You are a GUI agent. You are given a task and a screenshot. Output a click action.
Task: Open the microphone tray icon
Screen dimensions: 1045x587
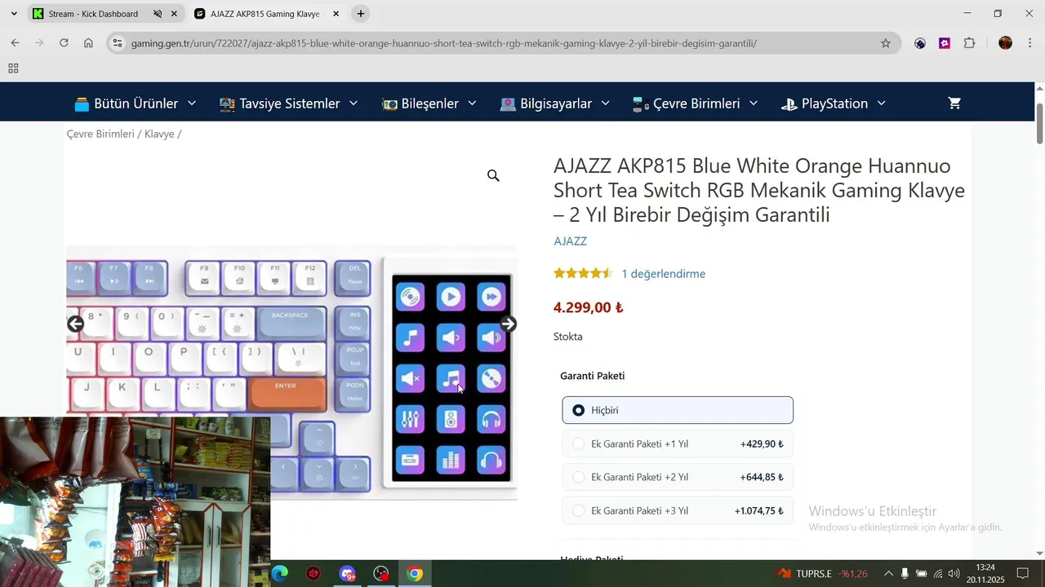[905, 574]
